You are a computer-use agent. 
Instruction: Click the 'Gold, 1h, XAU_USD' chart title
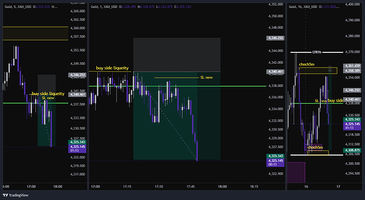(x=303, y=7)
